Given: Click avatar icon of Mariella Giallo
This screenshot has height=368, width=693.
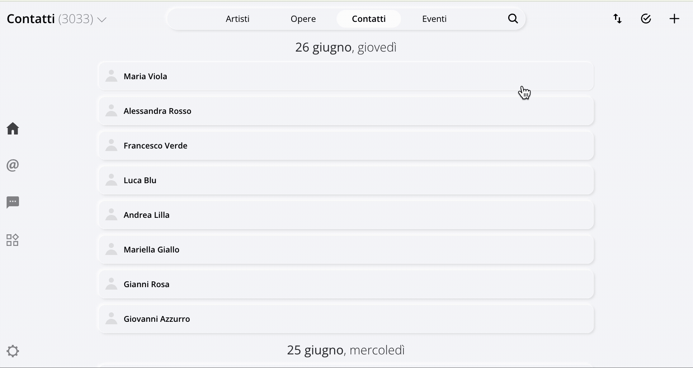Looking at the screenshot, I should (111, 249).
